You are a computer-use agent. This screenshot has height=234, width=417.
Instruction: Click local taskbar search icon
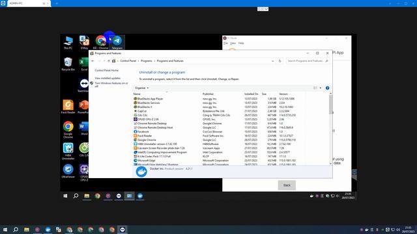click(x=16, y=229)
